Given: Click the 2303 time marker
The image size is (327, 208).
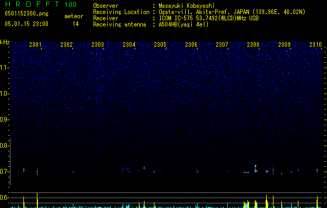Looking at the screenshot, I should pyautogui.click(x=98, y=44).
